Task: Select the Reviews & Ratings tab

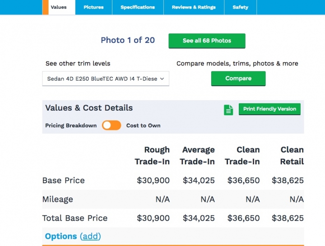Action: click(x=194, y=7)
